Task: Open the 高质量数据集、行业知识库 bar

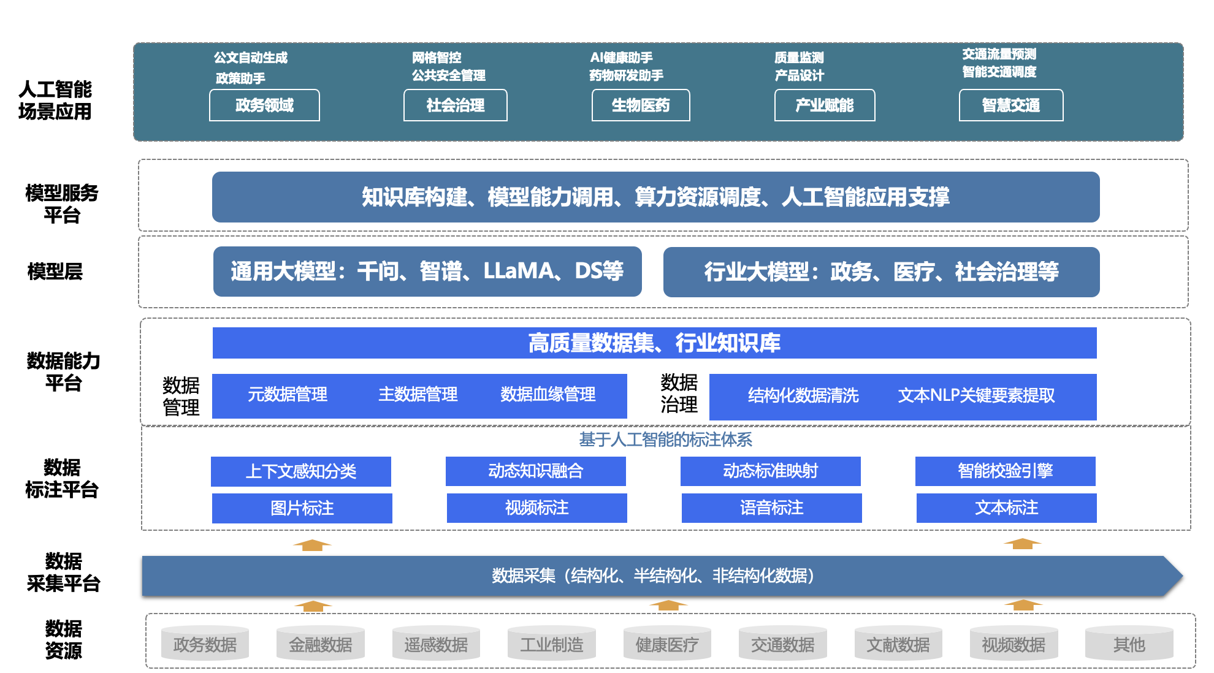Action: pyautogui.click(x=655, y=344)
